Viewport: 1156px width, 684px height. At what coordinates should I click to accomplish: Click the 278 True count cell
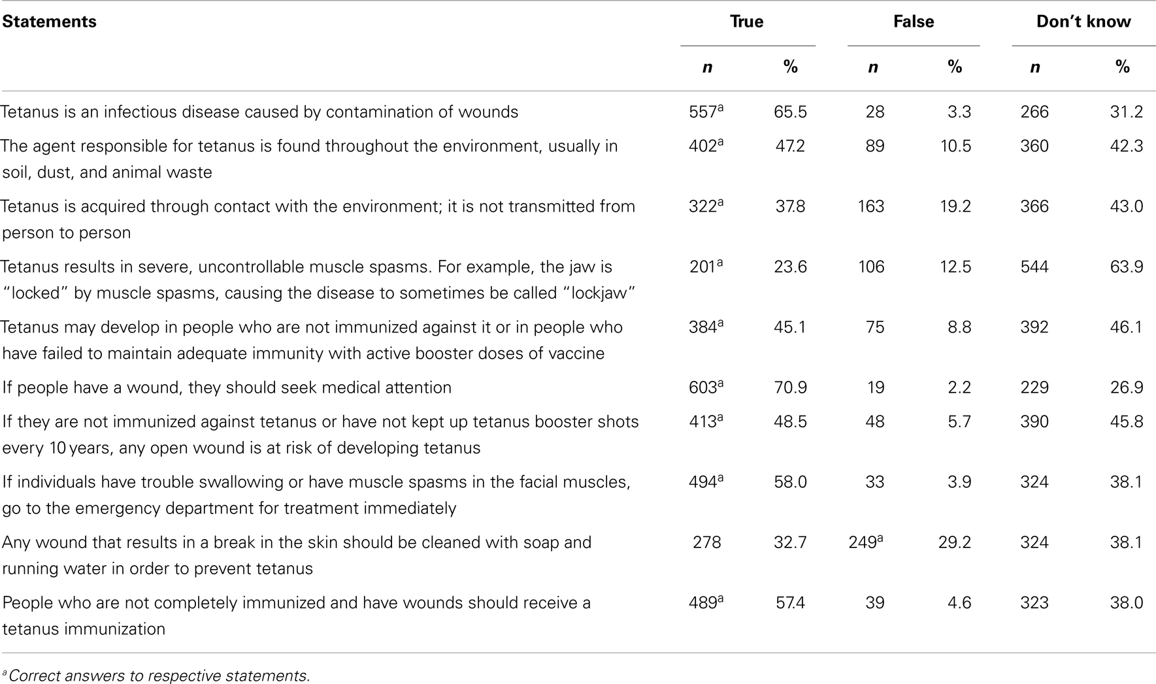[706, 542]
